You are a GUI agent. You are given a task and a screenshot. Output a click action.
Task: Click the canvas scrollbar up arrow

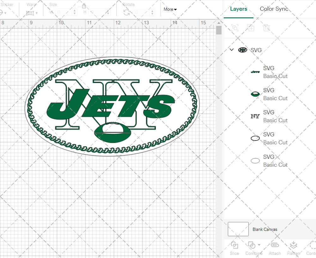pyautogui.click(x=219, y=23)
